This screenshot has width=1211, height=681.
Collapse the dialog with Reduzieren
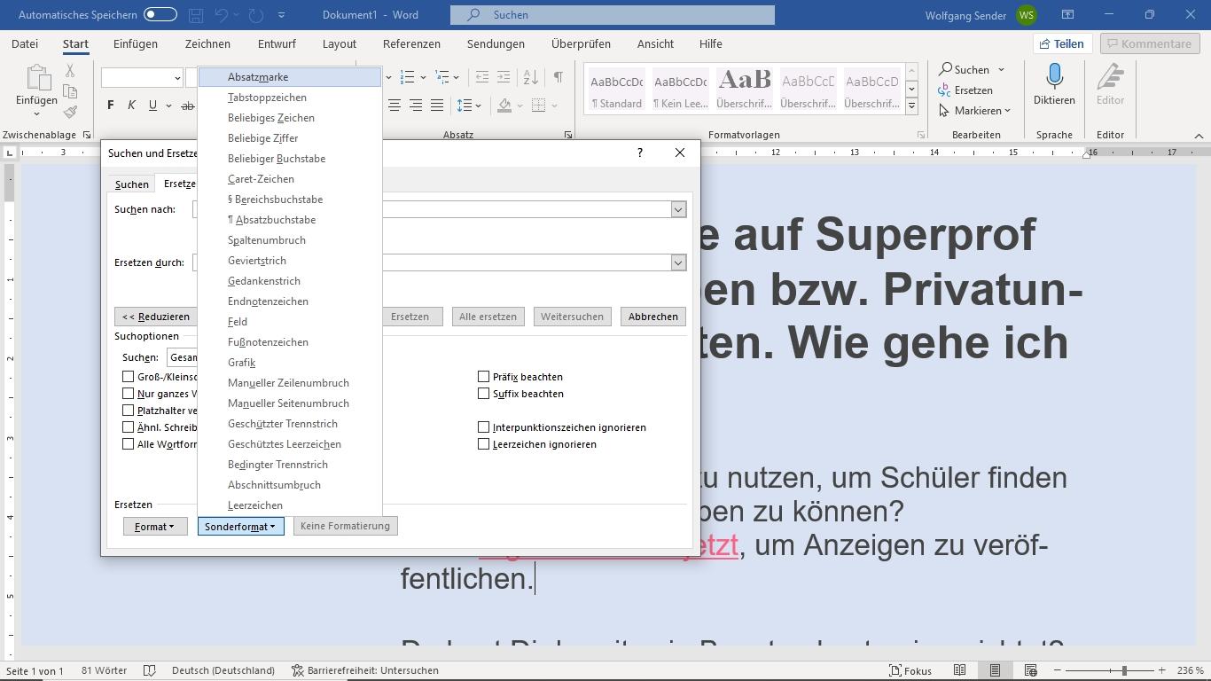click(155, 316)
